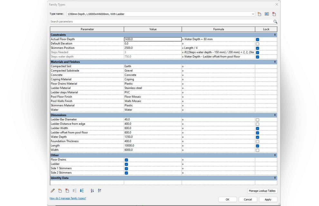Sort parameters in ascending order
319x206 pixels.
click(x=92, y=191)
